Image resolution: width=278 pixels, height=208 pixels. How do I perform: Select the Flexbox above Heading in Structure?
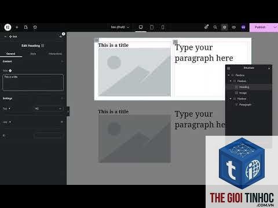pos(242,81)
